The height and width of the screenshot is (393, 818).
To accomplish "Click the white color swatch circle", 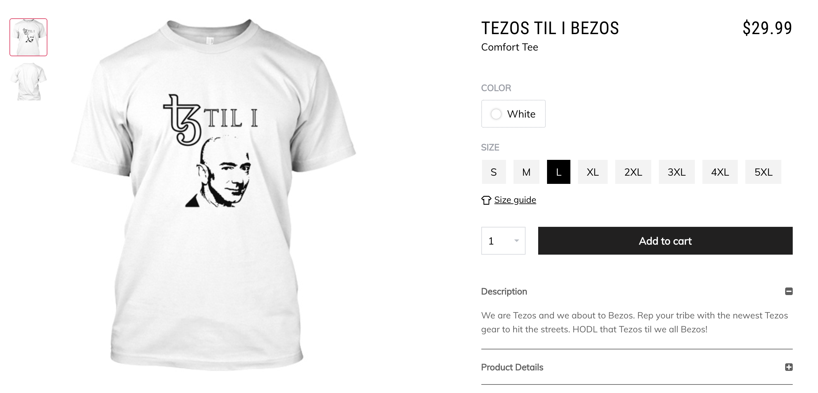I will (x=496, y=114).
